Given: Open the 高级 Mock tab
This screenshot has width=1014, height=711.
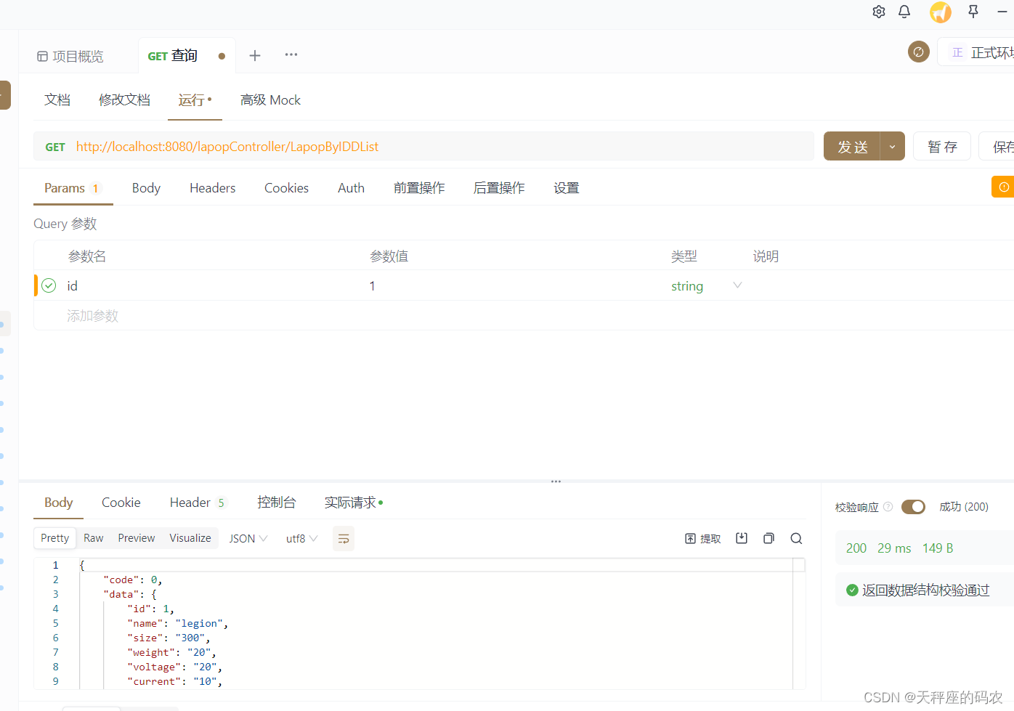Looking at the screenshot, I should coord(270,99).
